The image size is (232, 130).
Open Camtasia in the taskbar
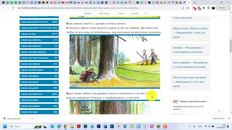click(x=165, y=126)
